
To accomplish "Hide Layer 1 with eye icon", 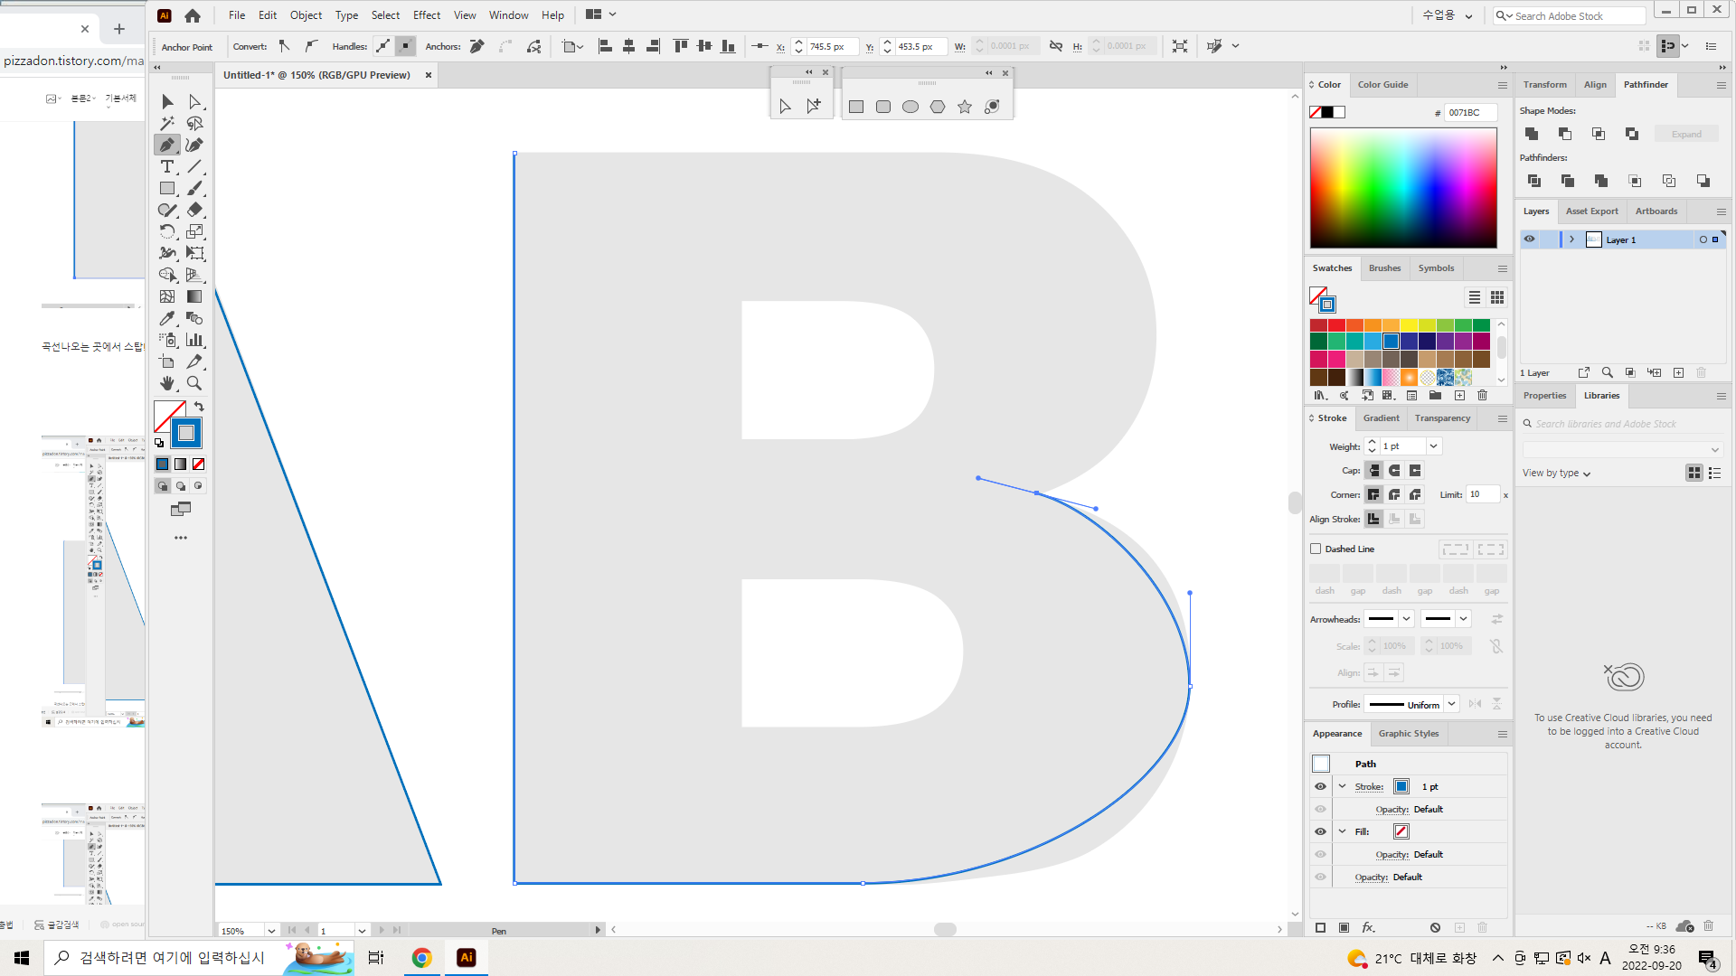I will (1529, 239).
